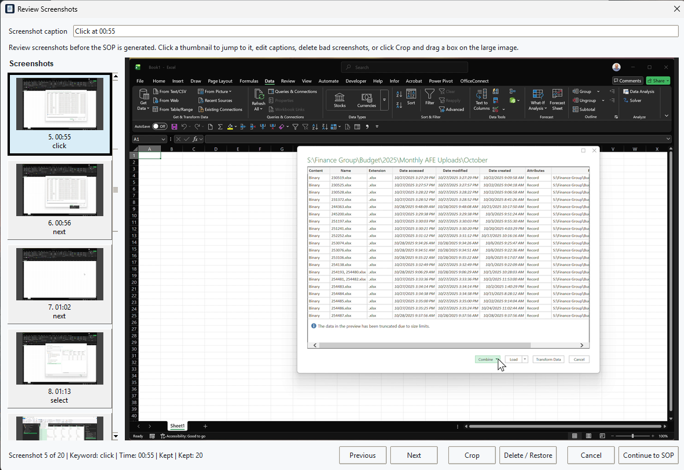The image size is (684, 470).
Task: Open Forecast Sheet in the Excel ribbon
Action: point(557,100)
